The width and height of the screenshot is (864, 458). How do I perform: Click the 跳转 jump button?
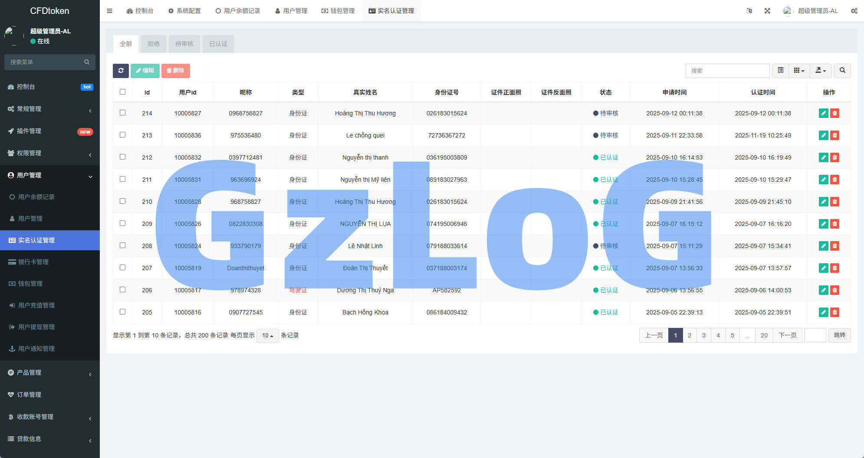coord(839,335)
